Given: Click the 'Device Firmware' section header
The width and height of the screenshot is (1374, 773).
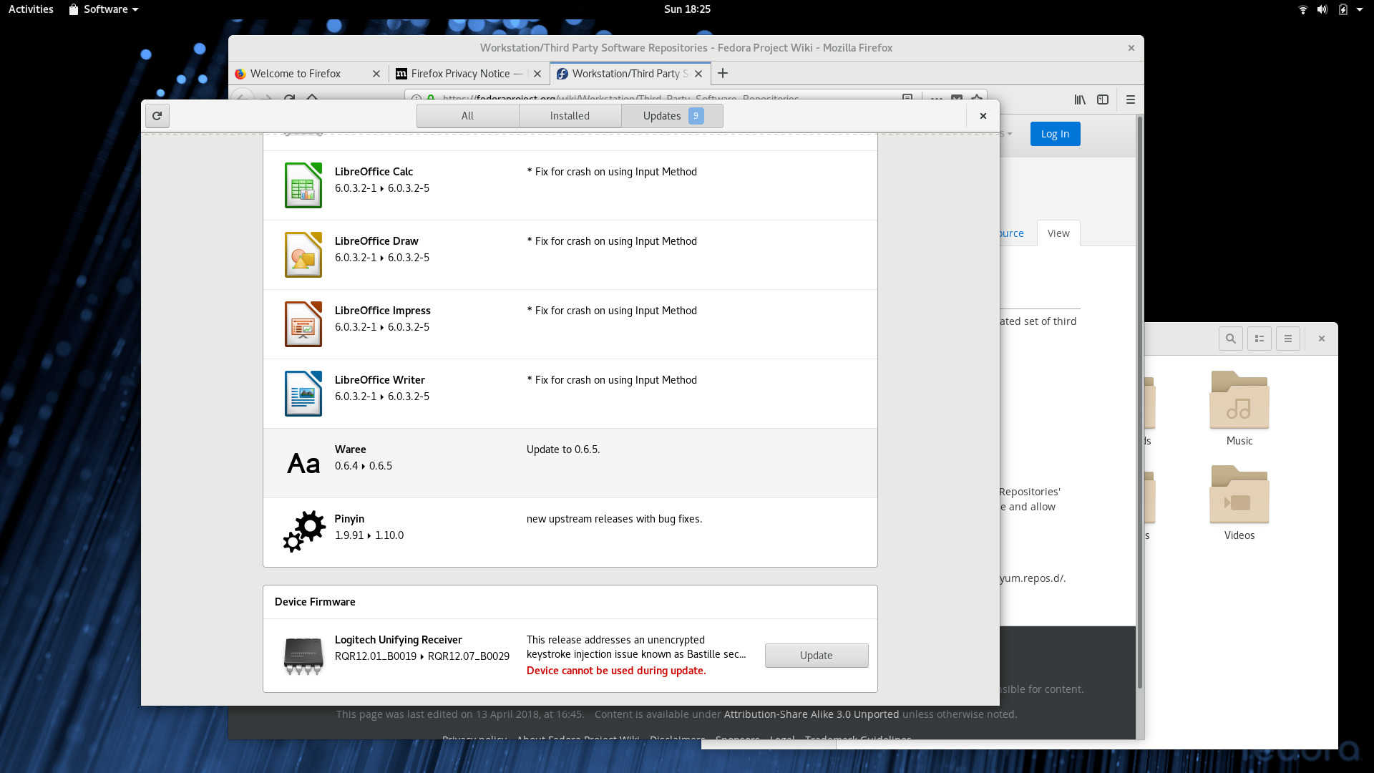Looking at the screenshot, I should (315, 602).
